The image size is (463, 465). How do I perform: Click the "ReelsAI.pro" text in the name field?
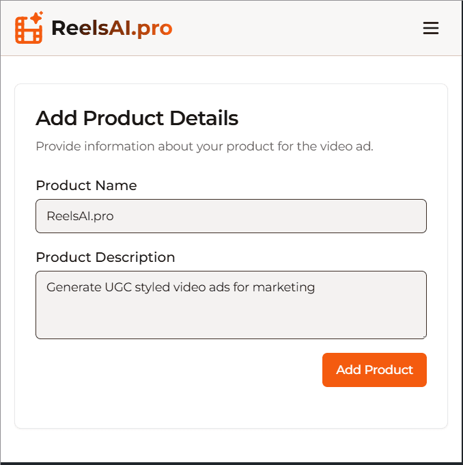tap(80, 216)
